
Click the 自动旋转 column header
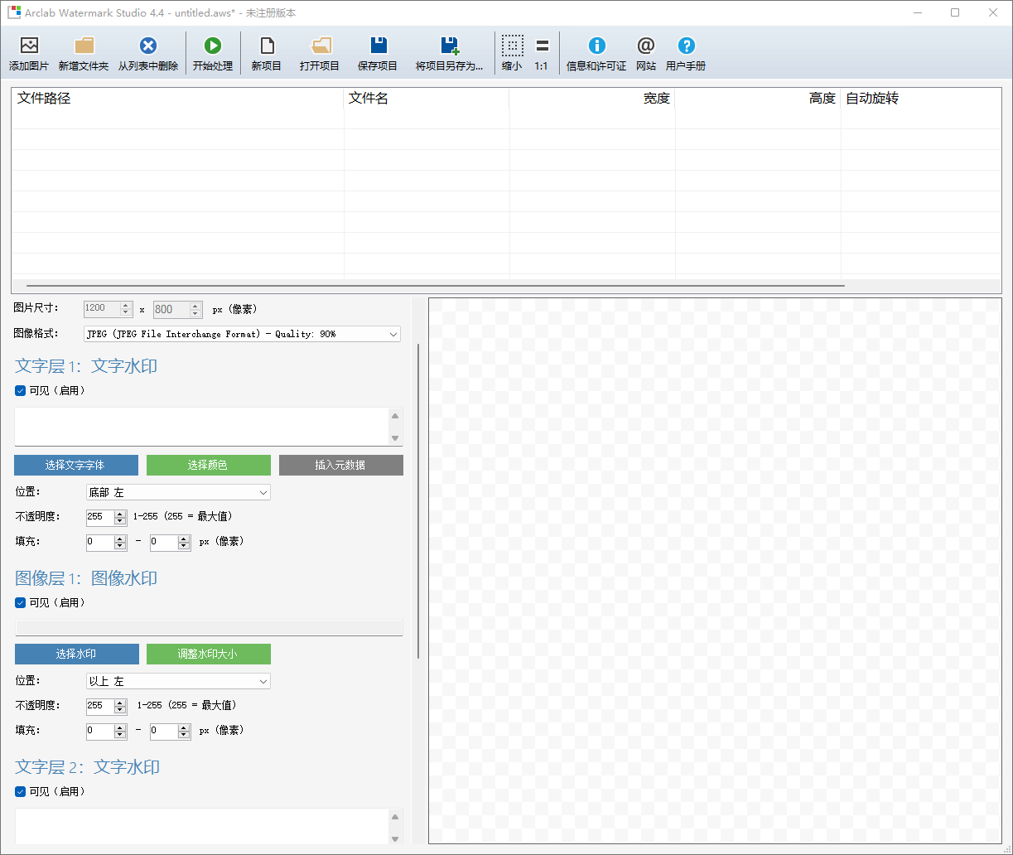tap(920, 99)
